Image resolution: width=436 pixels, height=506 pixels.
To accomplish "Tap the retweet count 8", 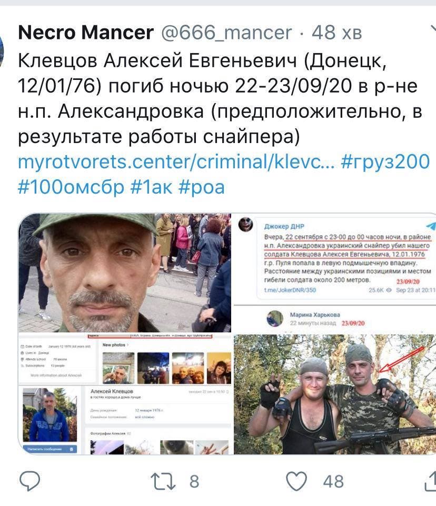I will [194, 481].
